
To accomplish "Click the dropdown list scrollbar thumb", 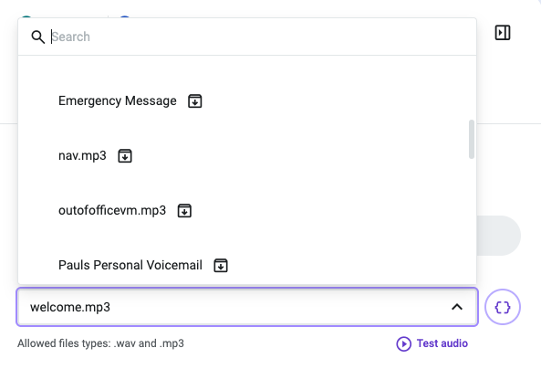I will [x=472, y=139].
